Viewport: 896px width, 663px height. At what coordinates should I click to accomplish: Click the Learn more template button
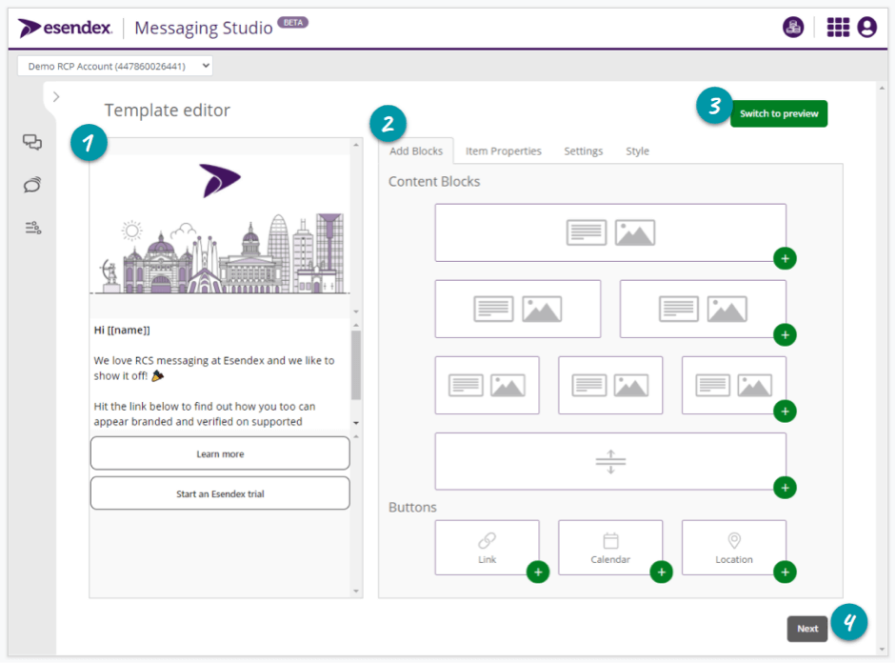[220, 453]
